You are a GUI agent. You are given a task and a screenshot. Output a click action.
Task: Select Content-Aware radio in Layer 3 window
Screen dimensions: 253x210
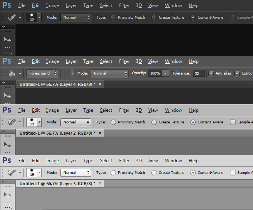tap(193, 173)
